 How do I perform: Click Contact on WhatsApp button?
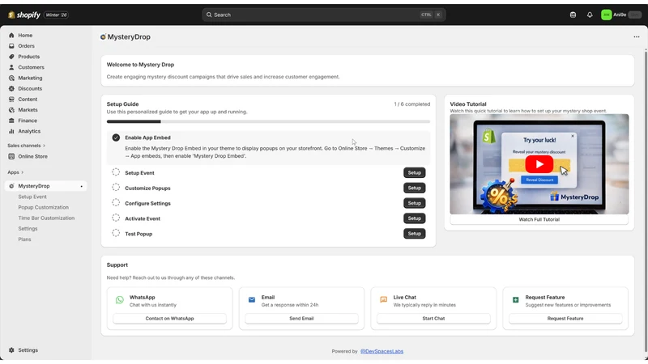(x=169, y=319)
